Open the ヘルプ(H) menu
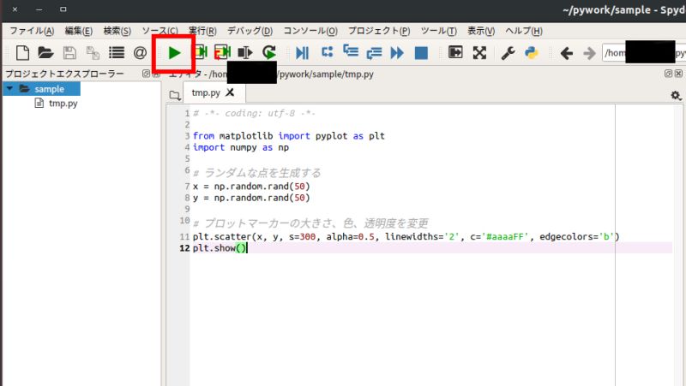The image size is (686, 386). click(524, 31)
